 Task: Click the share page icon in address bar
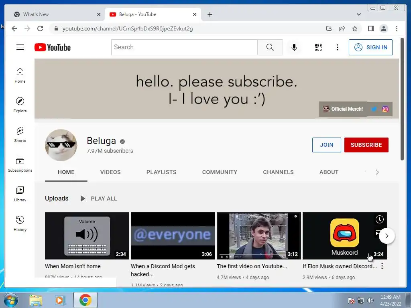[x=342, y=28]
